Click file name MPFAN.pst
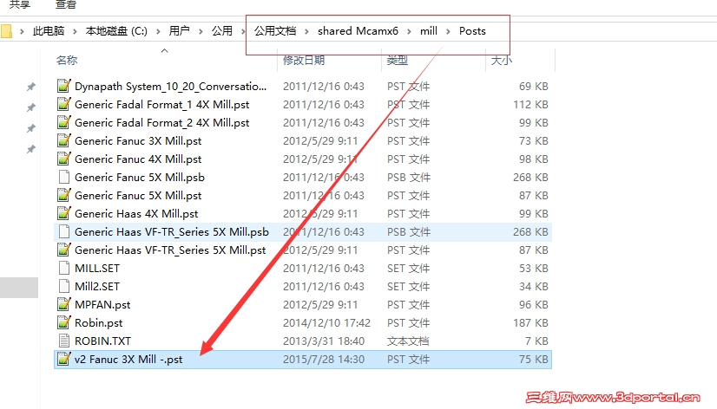The image size is (717, 409). 102,304
